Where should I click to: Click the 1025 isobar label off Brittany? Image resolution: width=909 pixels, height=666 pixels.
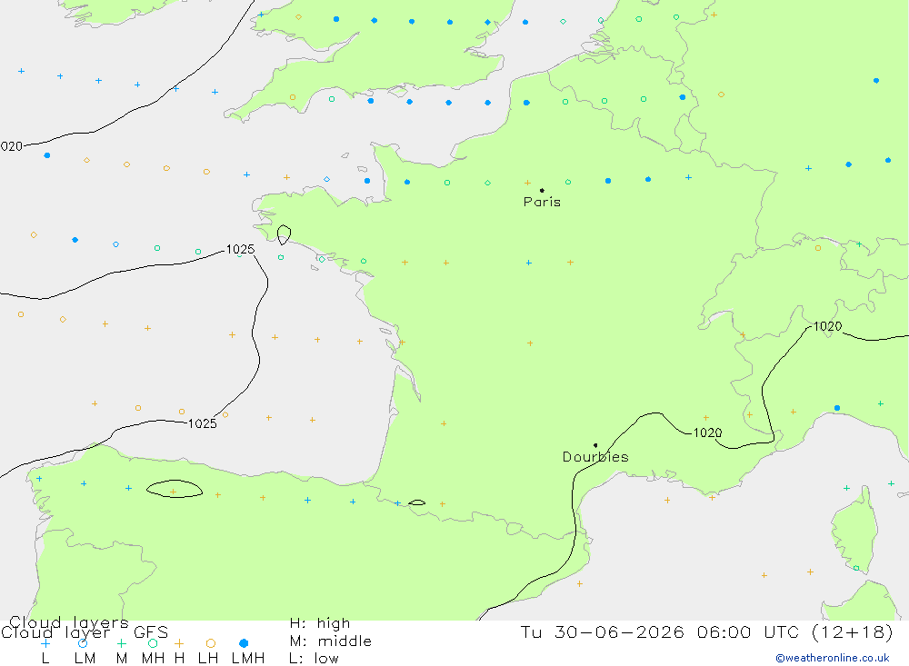click(x=240, y=249)
